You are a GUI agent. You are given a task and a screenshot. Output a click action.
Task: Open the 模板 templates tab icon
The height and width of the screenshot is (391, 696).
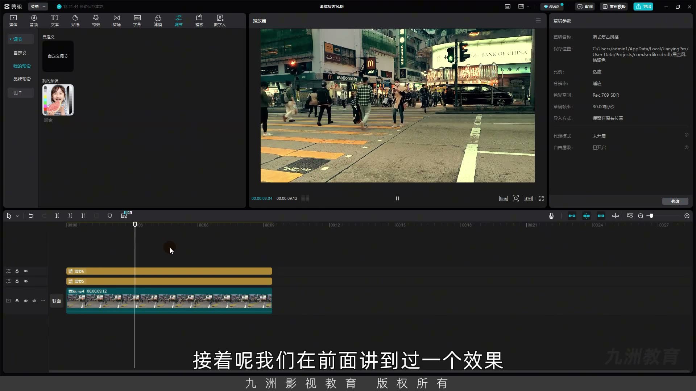pos(199,18)
